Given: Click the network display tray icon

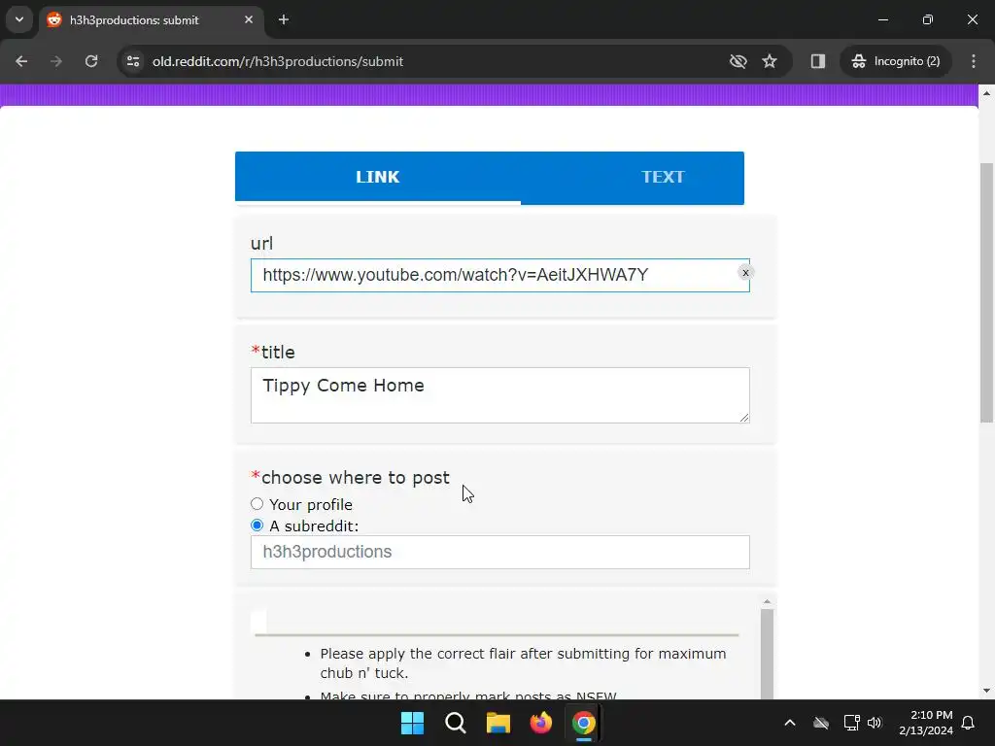Looking at the screenshot, I should point(851,723).
